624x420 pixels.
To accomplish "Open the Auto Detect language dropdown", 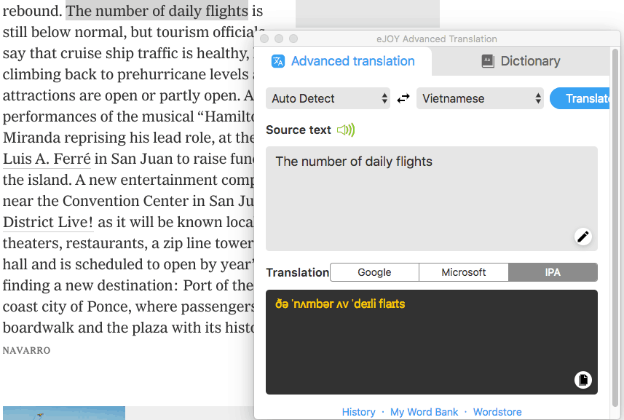I will coord(328,98).
